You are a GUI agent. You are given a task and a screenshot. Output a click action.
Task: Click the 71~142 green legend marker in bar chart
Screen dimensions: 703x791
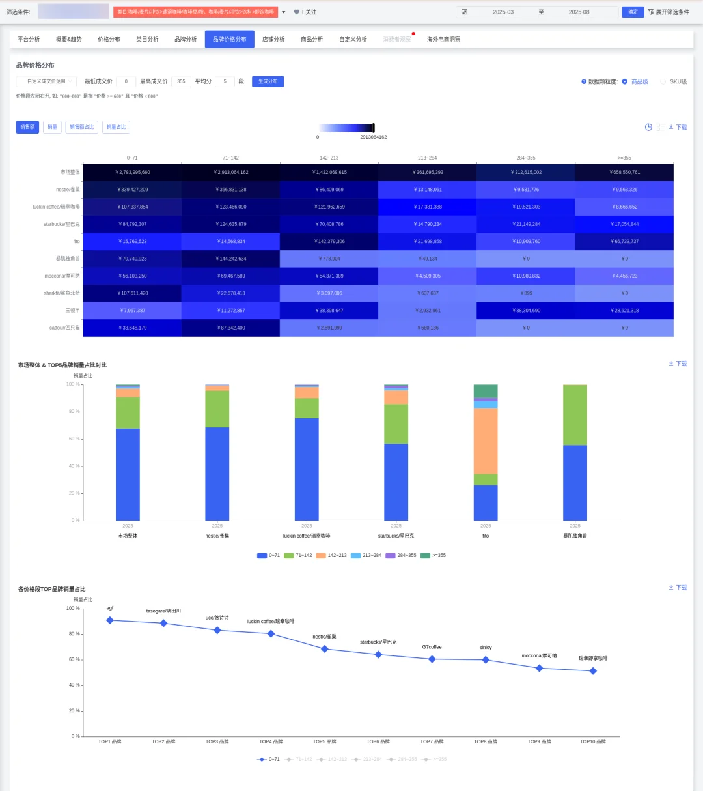click(288, 556)
